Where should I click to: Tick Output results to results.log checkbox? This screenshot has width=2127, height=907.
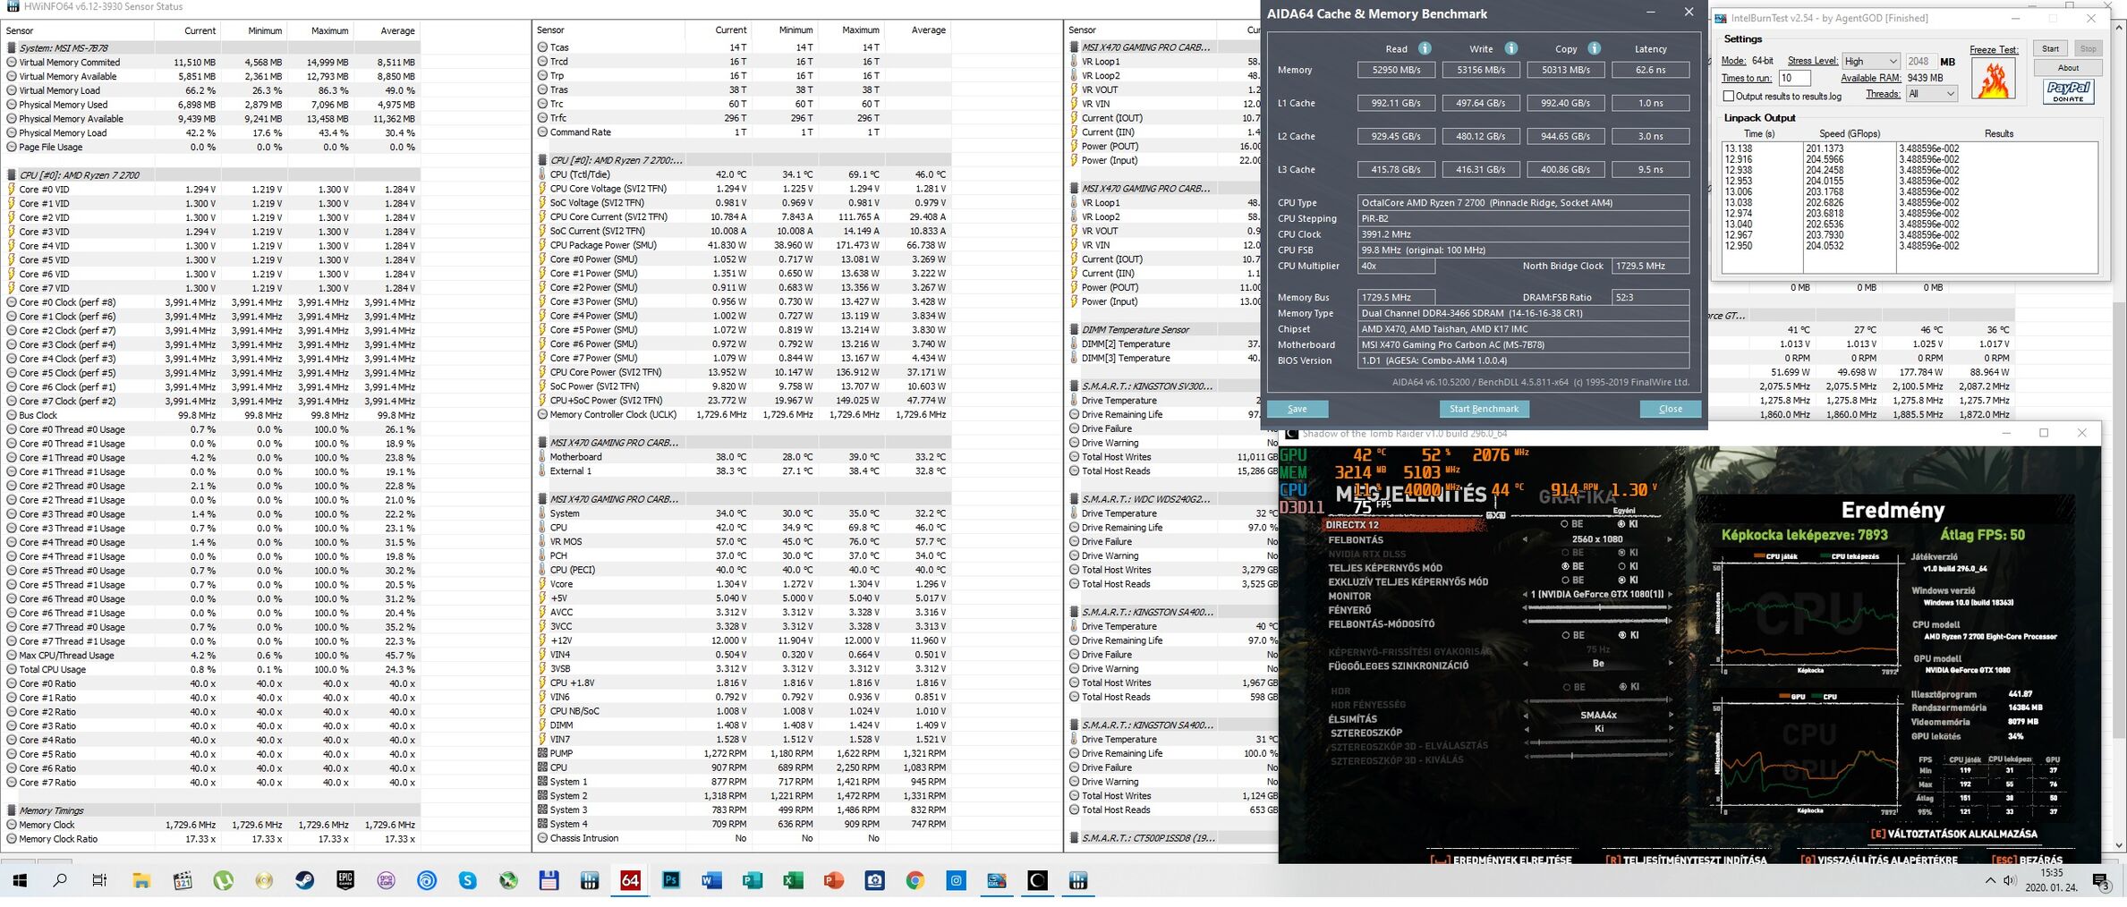[x=1729, y=96]
